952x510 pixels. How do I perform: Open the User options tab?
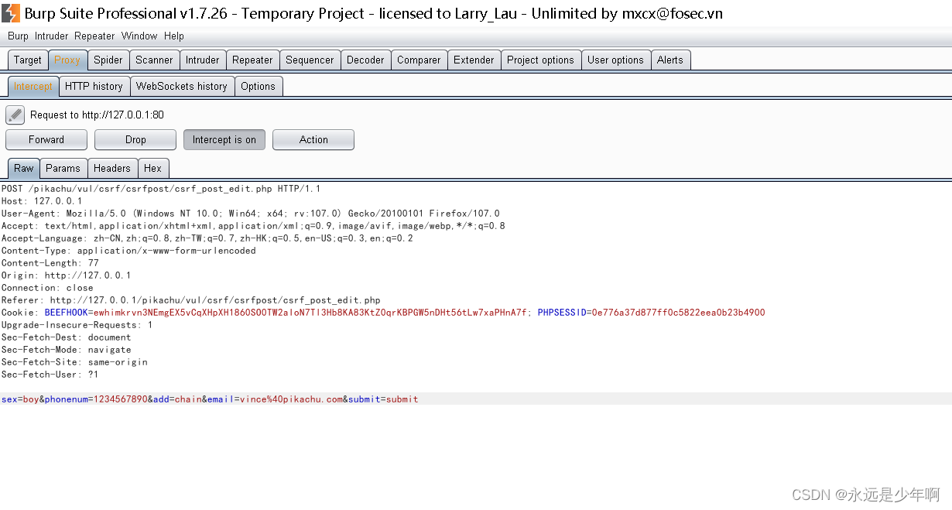[615, 60]
